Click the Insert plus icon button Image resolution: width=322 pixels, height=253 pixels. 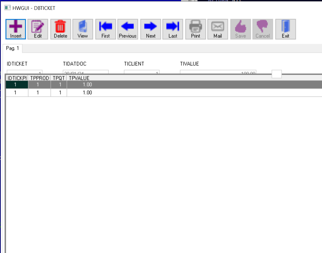coord(16,29)
